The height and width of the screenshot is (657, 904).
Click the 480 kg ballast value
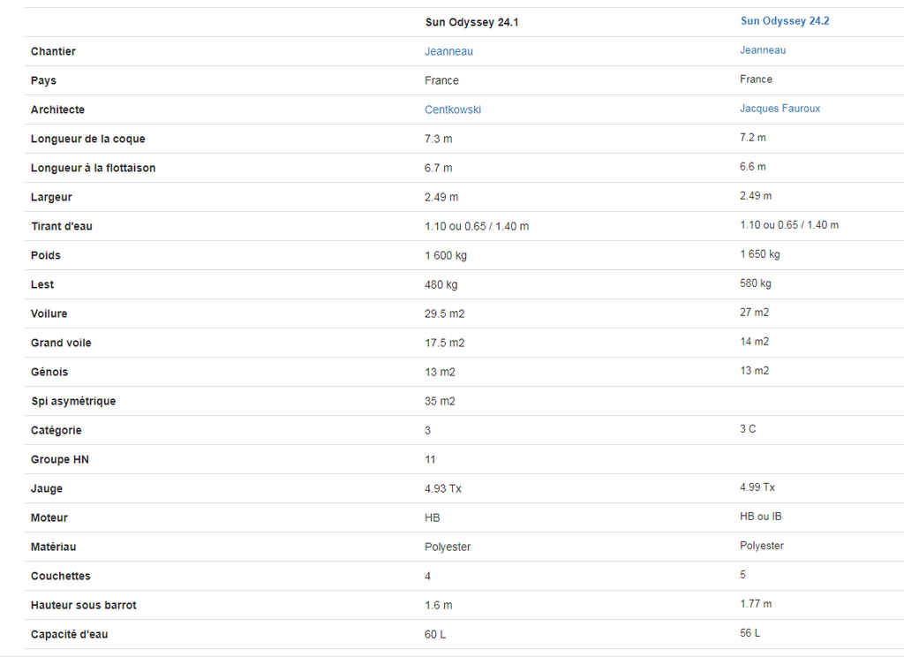coord(441,285)
